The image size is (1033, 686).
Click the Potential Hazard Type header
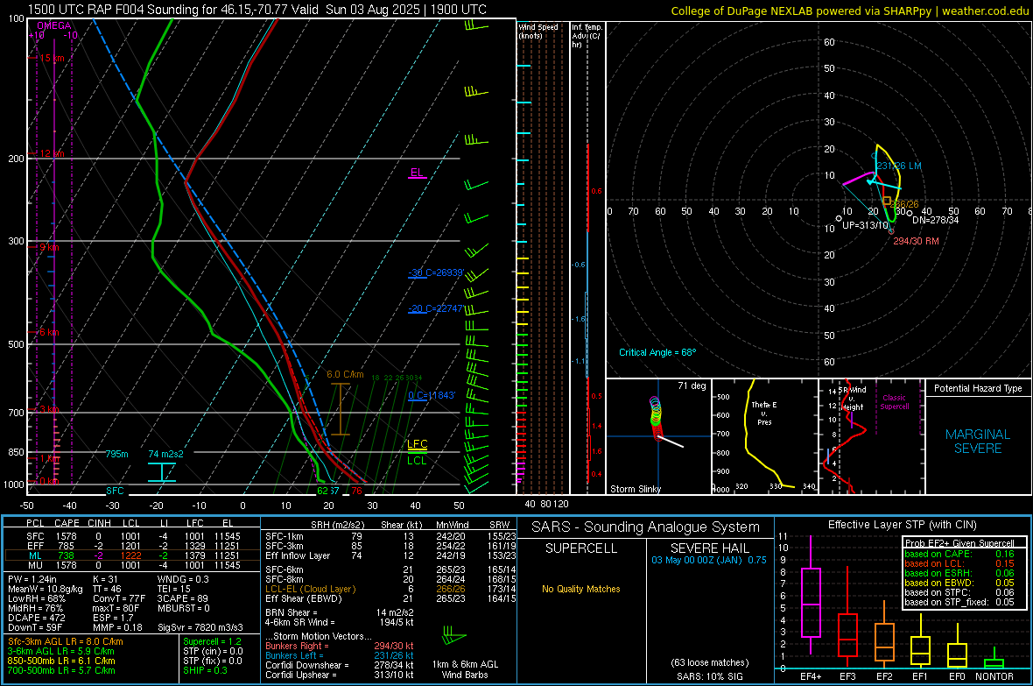pyautogui.click(x=978, y=388)
